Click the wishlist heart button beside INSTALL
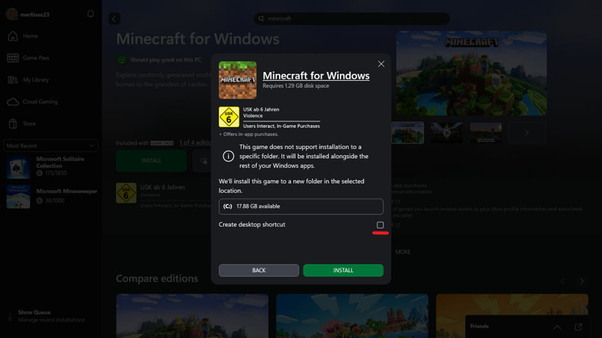 (x=203, y=161)
